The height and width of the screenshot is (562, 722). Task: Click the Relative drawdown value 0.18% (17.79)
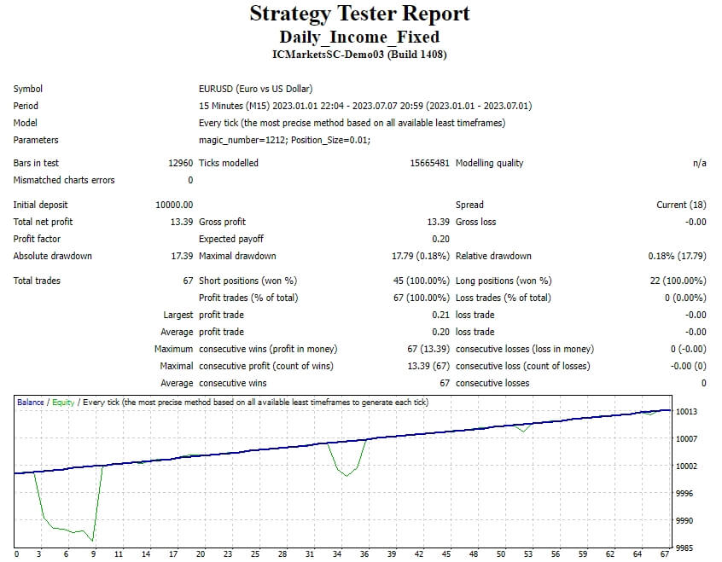pos(677,256)
